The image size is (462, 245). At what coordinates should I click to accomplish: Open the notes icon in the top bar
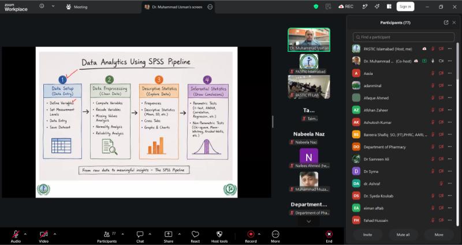[328, 6]
